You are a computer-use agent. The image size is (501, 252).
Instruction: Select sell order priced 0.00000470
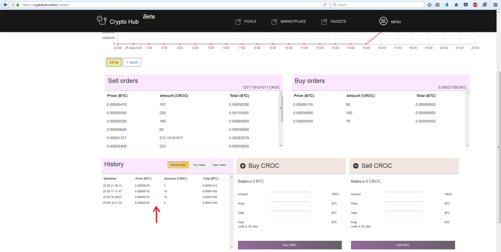pos(192,105)
